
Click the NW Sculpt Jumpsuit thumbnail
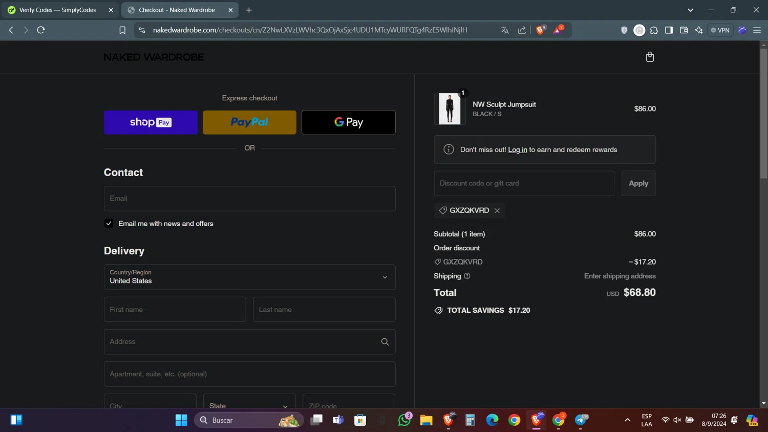[450, 109]
